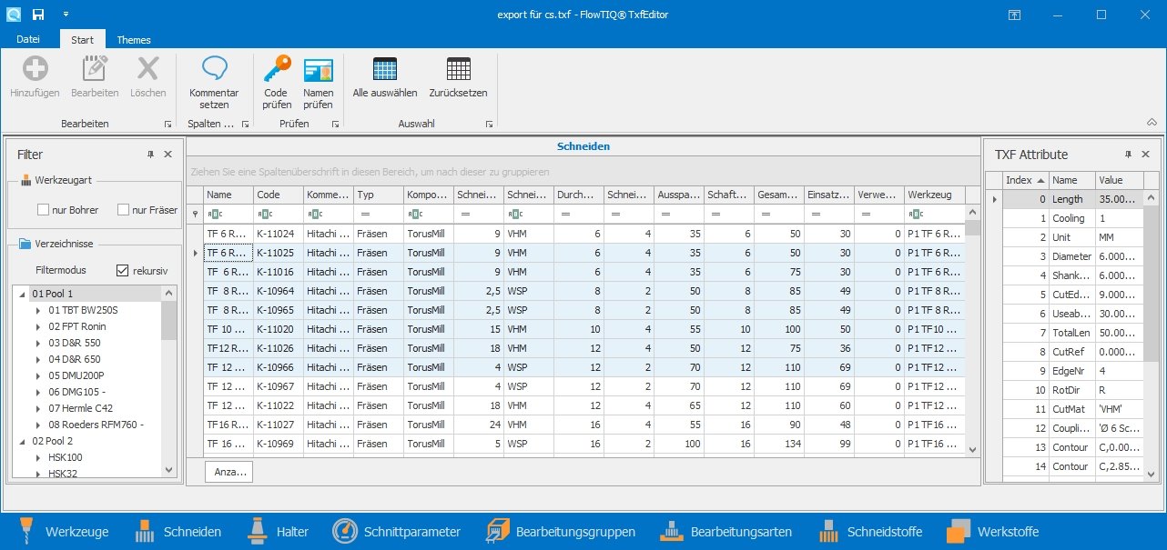Click the Zurücksetzen selection icon
Viewport: 1167px width, 550px height.
click(x=458, y=69)
